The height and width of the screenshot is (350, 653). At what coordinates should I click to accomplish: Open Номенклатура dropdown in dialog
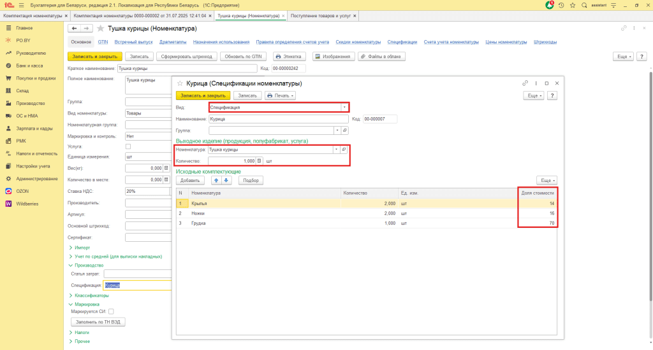coord(337,150)
